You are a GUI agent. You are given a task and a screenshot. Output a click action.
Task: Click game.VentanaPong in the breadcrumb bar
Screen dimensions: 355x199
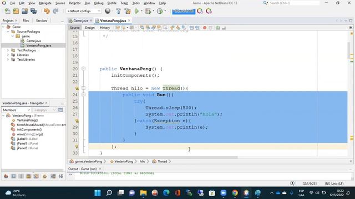[89, 161]
